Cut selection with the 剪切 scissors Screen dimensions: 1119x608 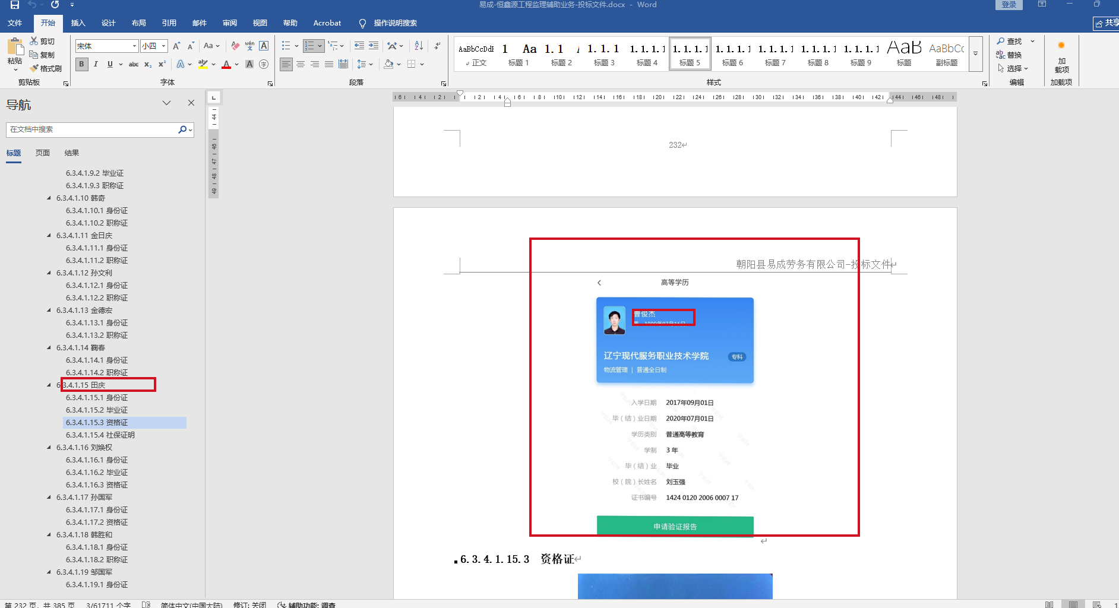[42, 41]
